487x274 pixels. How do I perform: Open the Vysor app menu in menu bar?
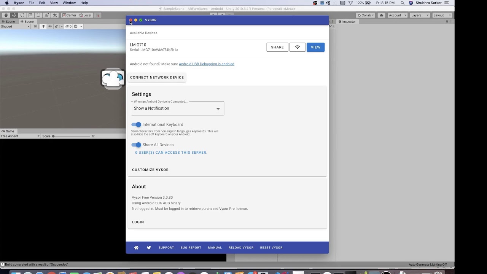(x=19, y=3)
